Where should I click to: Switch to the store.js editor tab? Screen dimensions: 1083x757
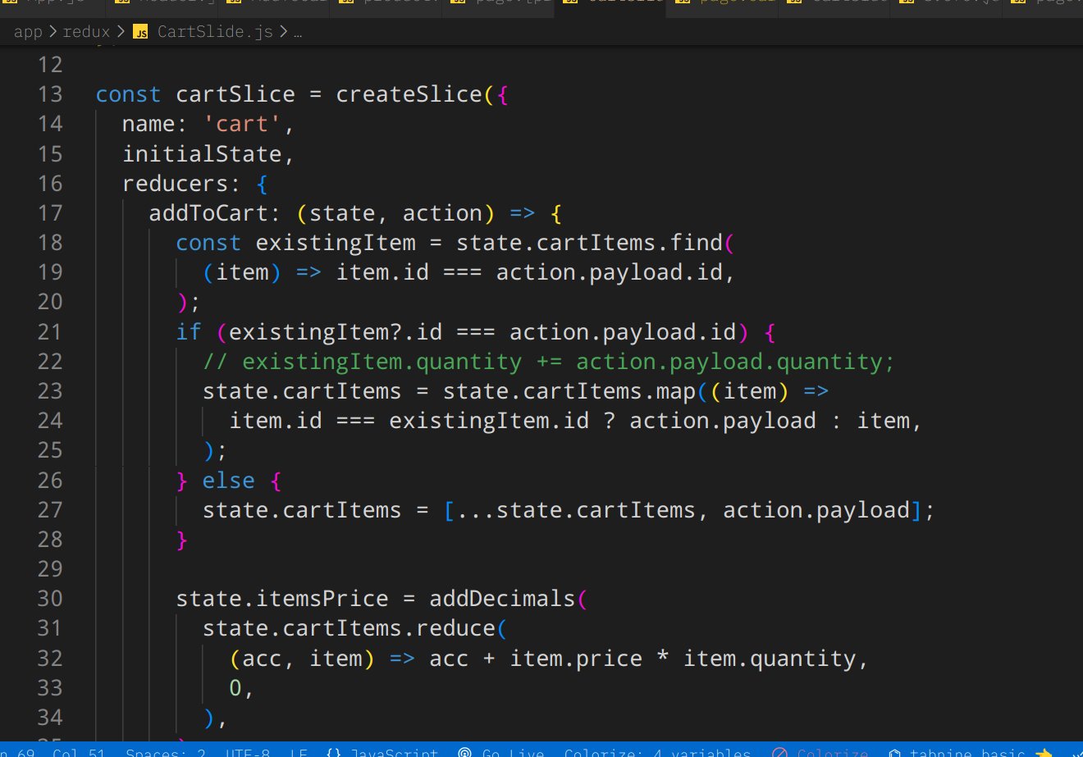[x=952, y=4]
